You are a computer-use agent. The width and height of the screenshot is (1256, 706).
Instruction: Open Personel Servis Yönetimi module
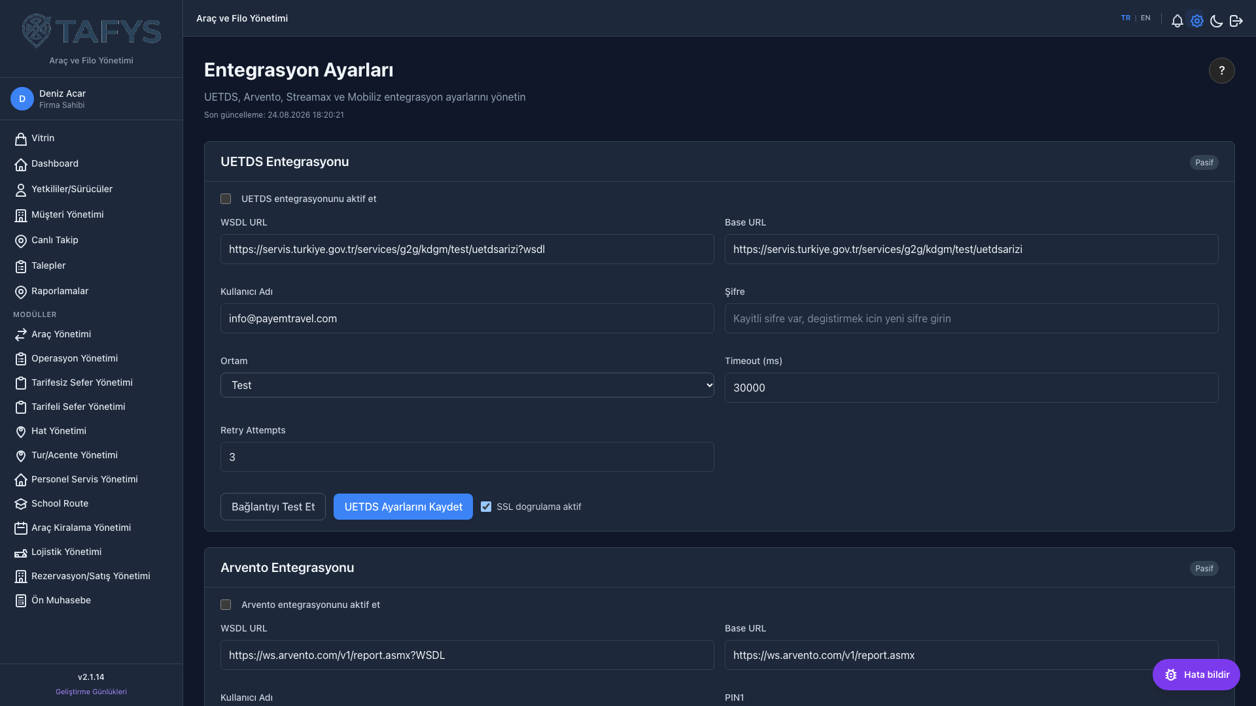(91, 479)
